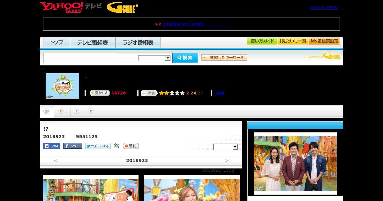Open the テレビ番組表 tab
383x201 pixels.
pyautogui.click(x=93, y=42)
